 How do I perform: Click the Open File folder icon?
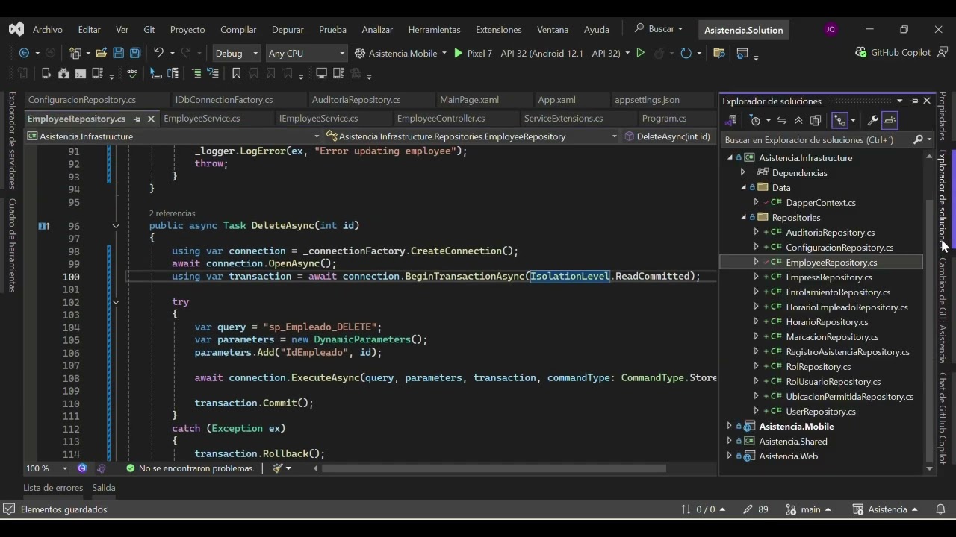click(x=101, y=53)
